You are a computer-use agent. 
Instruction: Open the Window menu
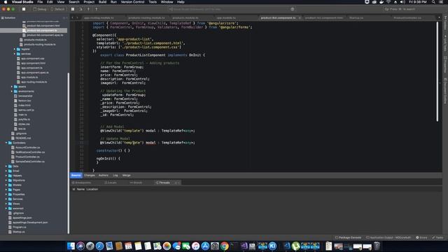(x=167, y=2)
